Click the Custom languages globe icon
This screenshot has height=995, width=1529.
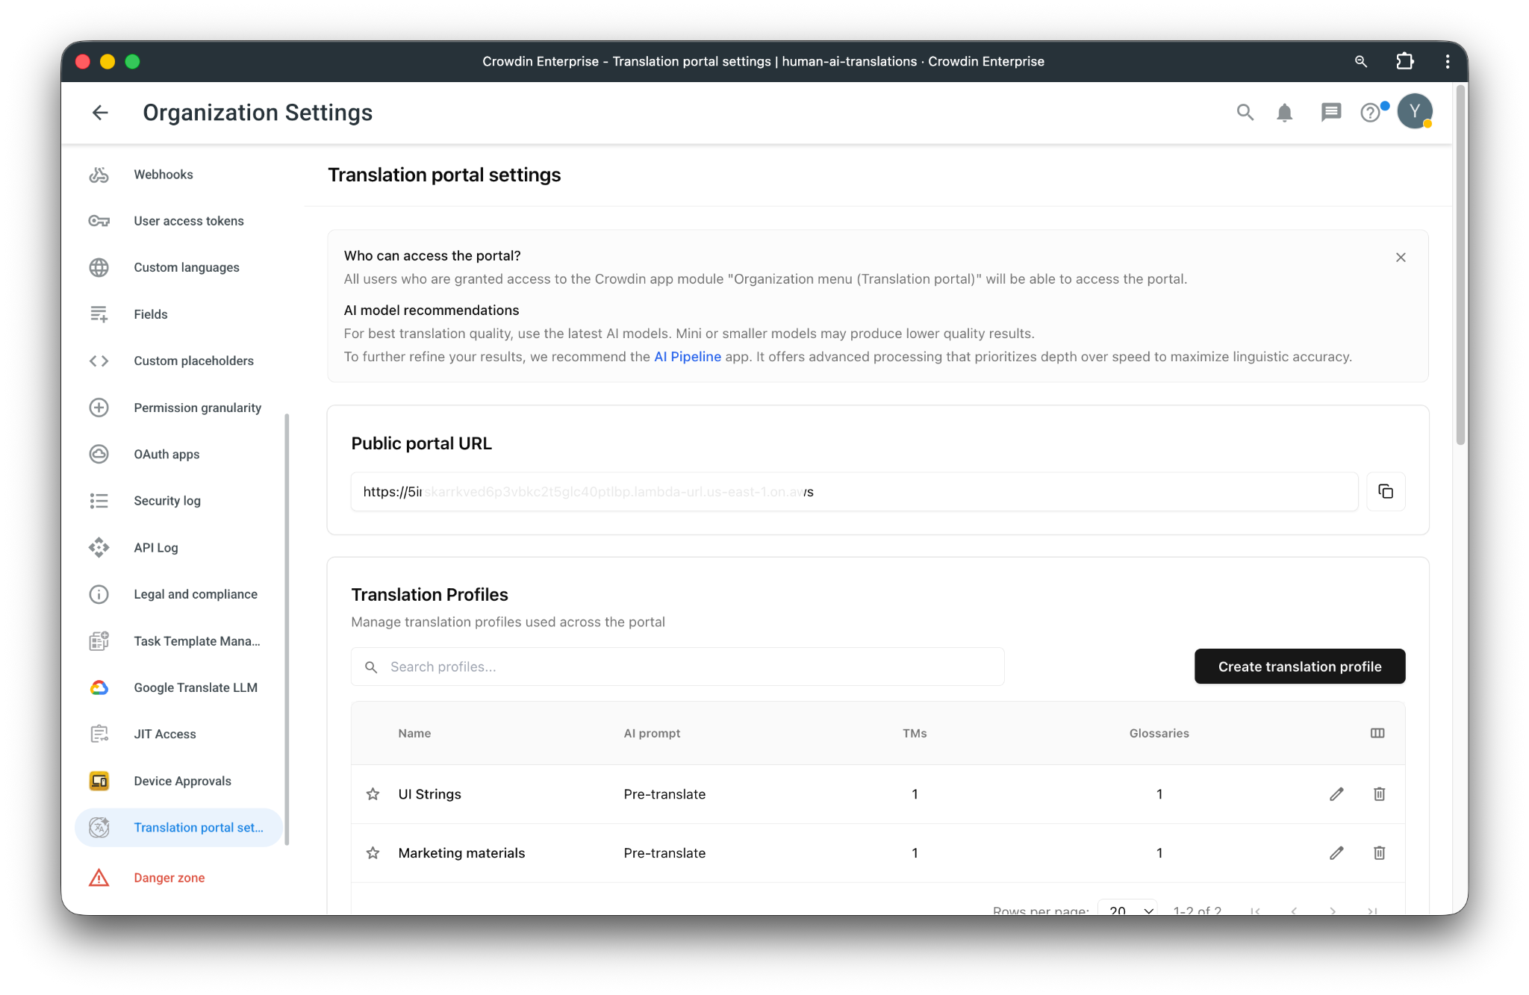pyautogui.click(x=99, y=267)
